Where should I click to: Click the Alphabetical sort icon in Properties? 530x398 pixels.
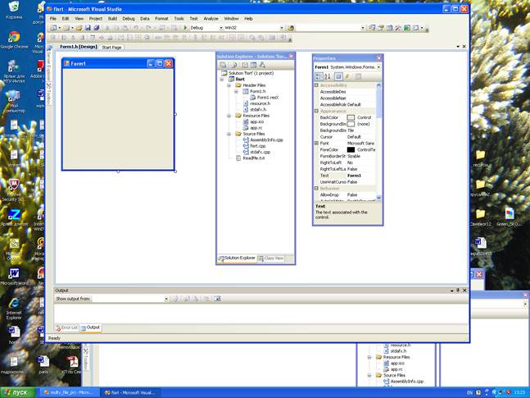pos(327,76)
